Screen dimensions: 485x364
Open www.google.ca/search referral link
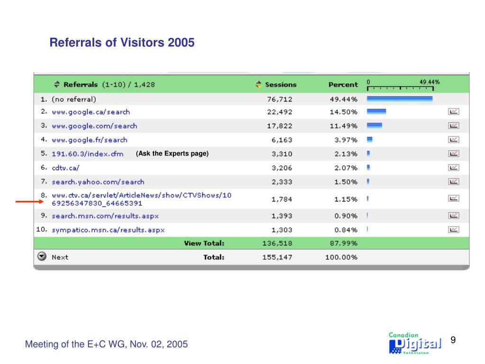91,112
